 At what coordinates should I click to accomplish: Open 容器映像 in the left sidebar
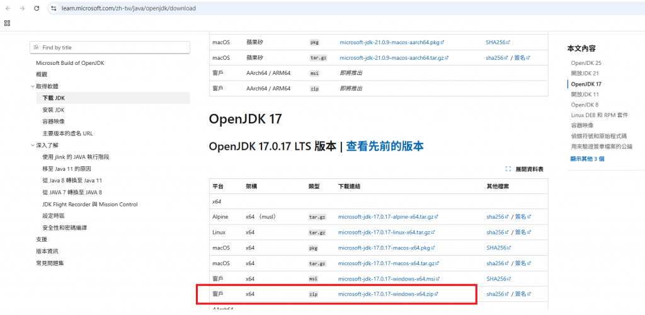click(54, 122)
